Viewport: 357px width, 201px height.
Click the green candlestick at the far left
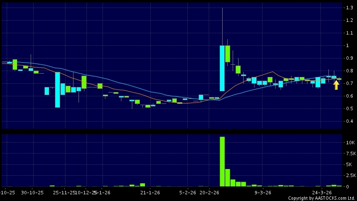[x=15, y=64]
